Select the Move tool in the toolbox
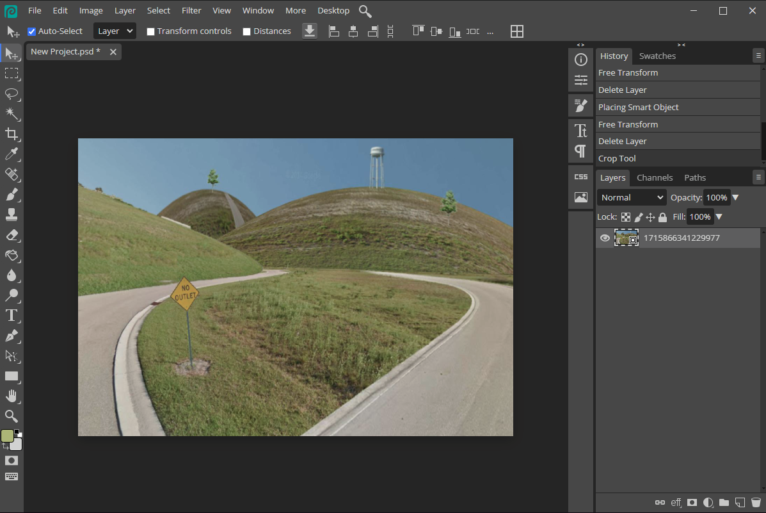Viewport: 766px width, 513px height. (x=12, y=53)
